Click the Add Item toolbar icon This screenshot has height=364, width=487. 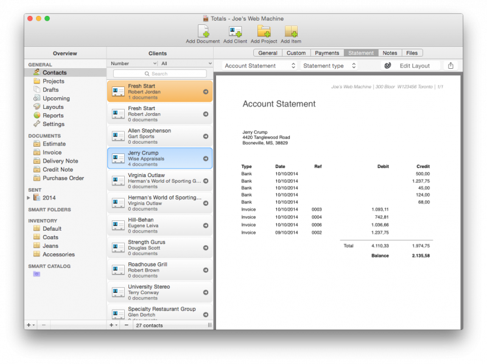(x=291, y=31)
